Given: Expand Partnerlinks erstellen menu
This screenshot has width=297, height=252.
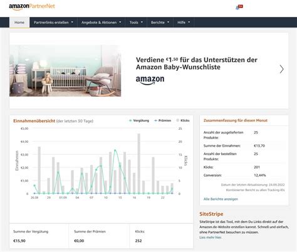Looking at the screenshot, I should 53,23.
